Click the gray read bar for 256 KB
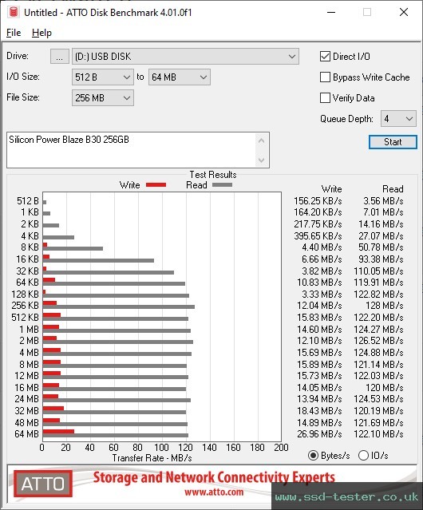The width and height of the screenshot is (423, 510). tap(119, 307)
